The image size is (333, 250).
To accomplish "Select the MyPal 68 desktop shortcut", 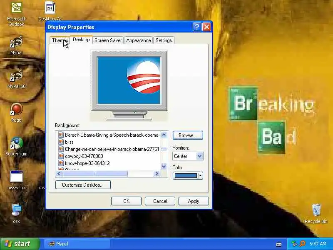I will [16, 79].
